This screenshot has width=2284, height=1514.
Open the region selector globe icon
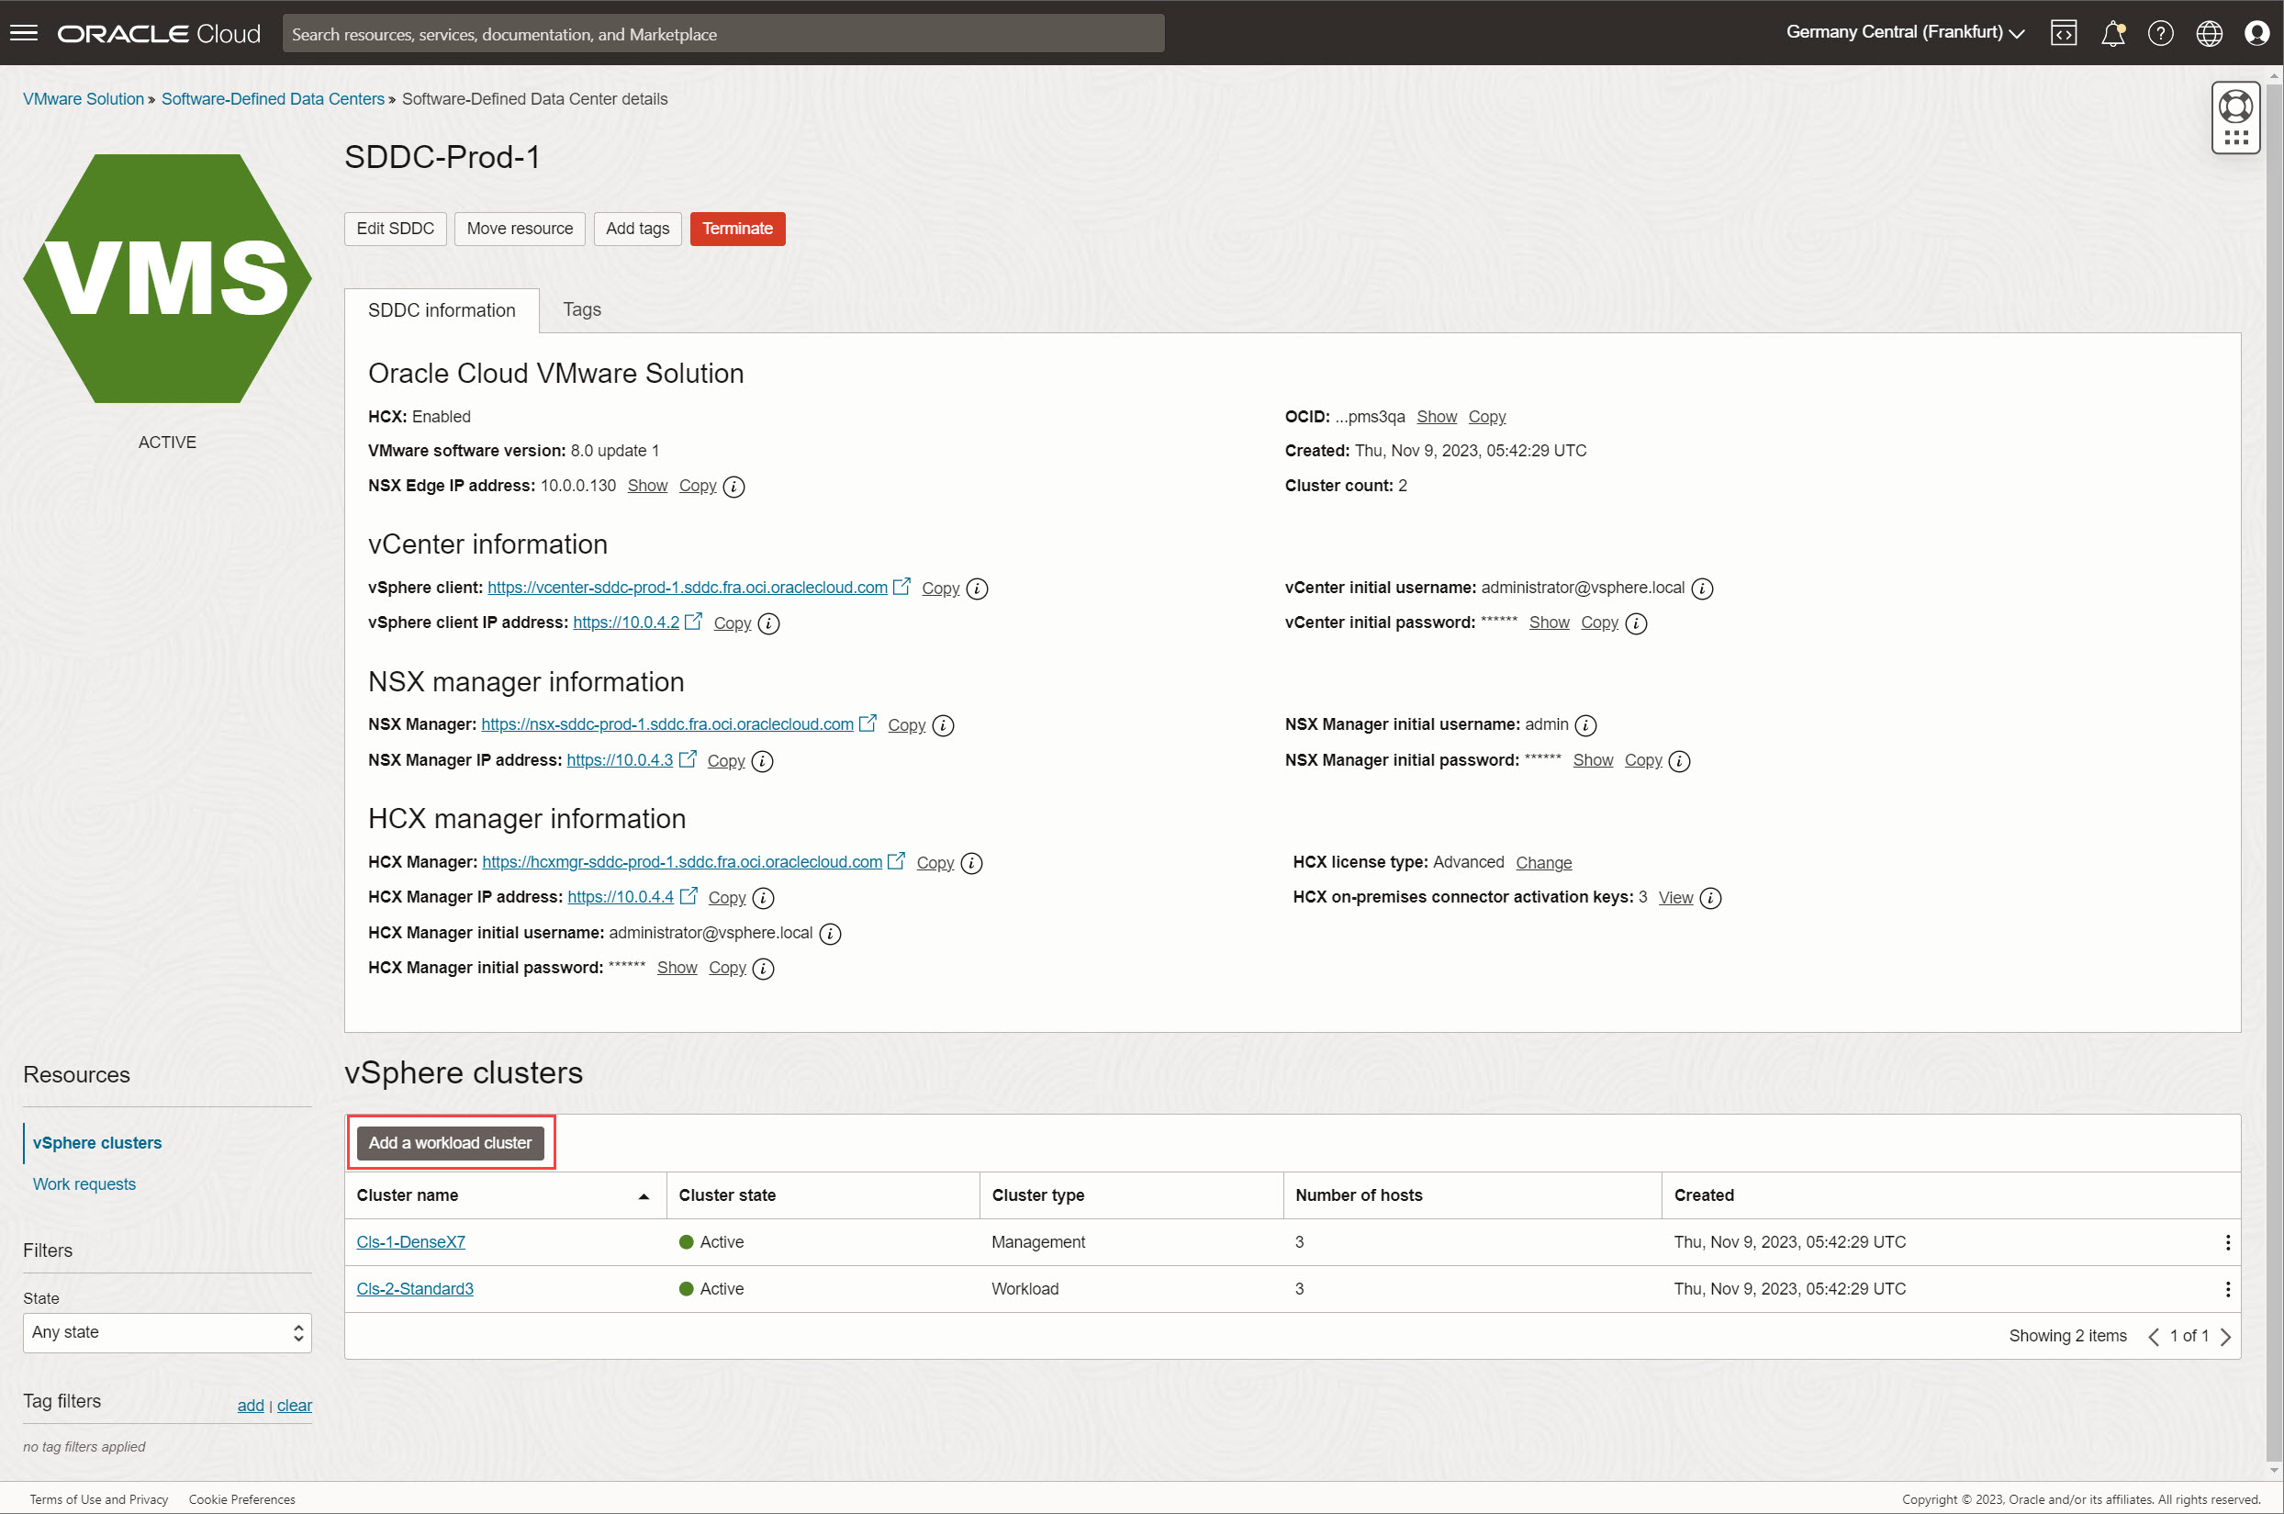[2215, 32]
